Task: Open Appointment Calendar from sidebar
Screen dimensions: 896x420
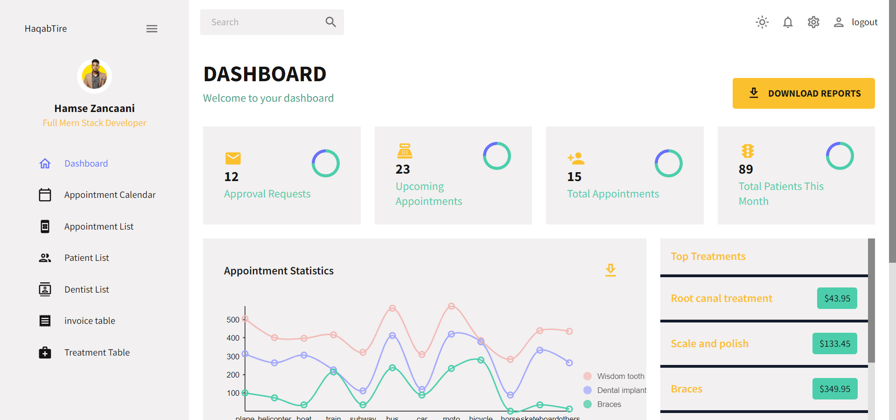Action: pyautogui.click(x=110, y=195)
